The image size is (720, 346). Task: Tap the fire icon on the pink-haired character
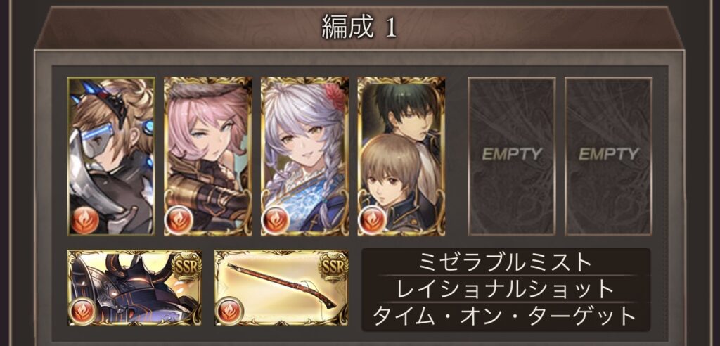tap(179, 219)
